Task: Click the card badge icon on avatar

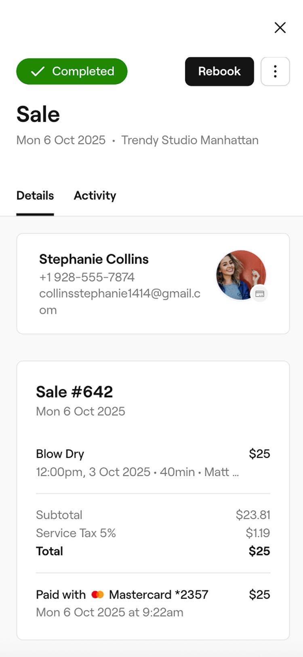Action: (x=260, y=294)
